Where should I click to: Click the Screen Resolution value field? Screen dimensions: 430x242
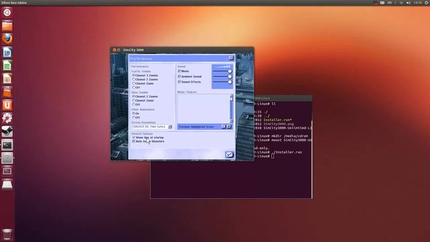(150, 126)
